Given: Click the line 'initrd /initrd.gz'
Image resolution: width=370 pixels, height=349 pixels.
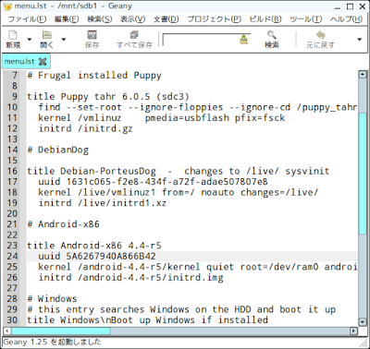Looking at the screenshot, I should [85, 128].
